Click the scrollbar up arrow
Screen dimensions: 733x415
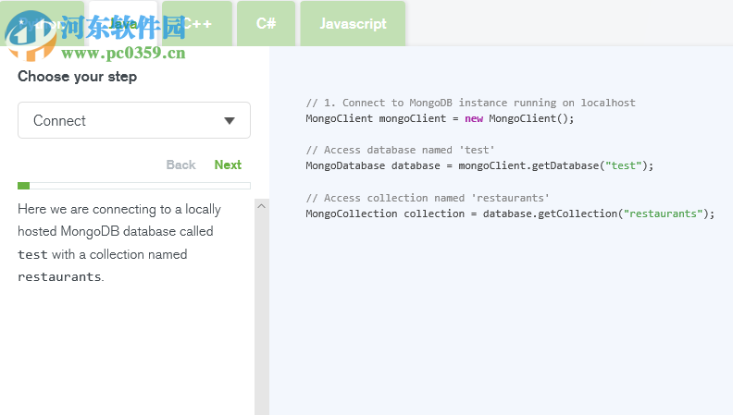pyautogui.click(x=262, y=206)
